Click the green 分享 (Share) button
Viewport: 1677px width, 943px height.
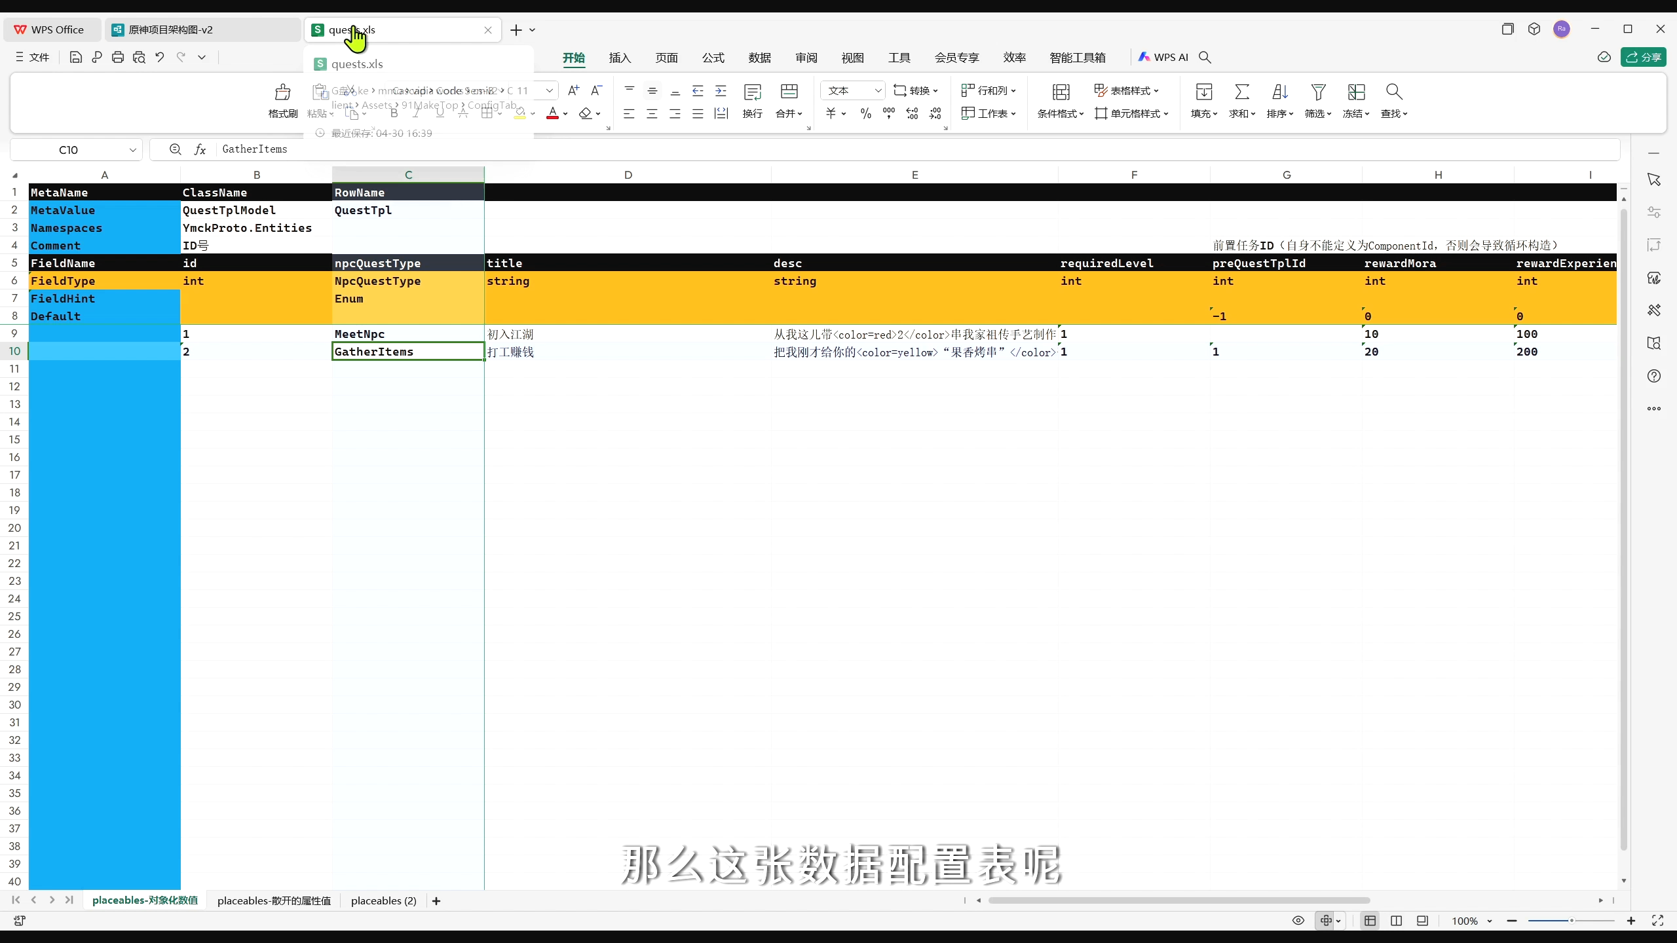point(1643,58)
